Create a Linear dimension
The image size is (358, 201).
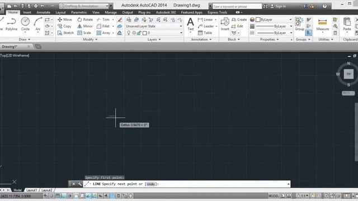click(205, 20)
